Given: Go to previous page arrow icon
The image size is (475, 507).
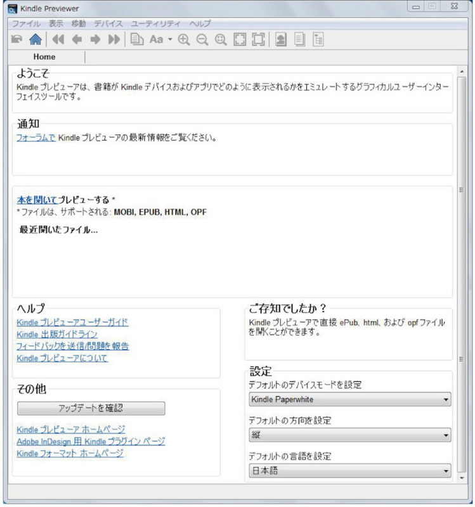Looking at the screenshot, I should pyautogui.click(x=77, y=39).
